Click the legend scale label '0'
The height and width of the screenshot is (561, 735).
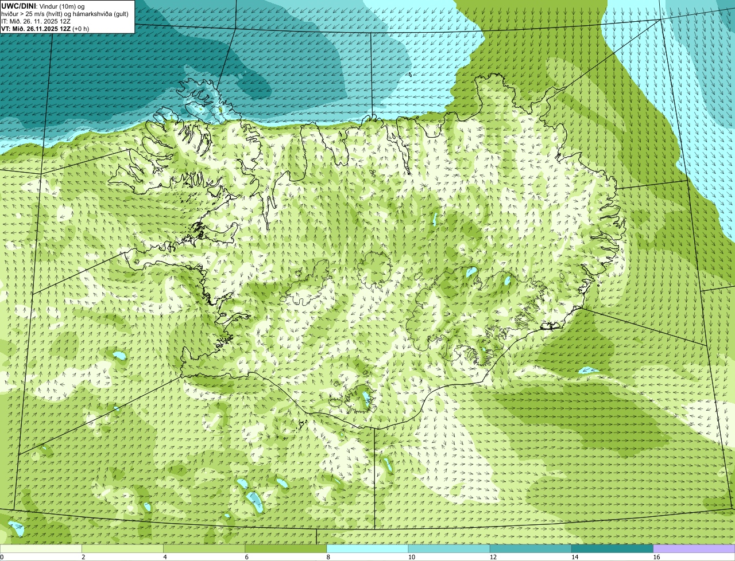[2, 557]
